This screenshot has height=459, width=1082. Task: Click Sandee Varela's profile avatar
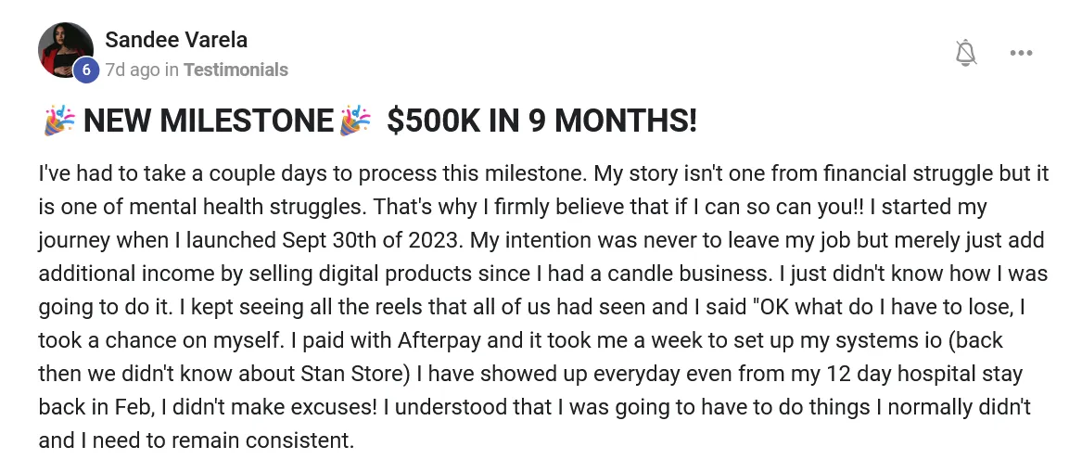pos(66,50)
